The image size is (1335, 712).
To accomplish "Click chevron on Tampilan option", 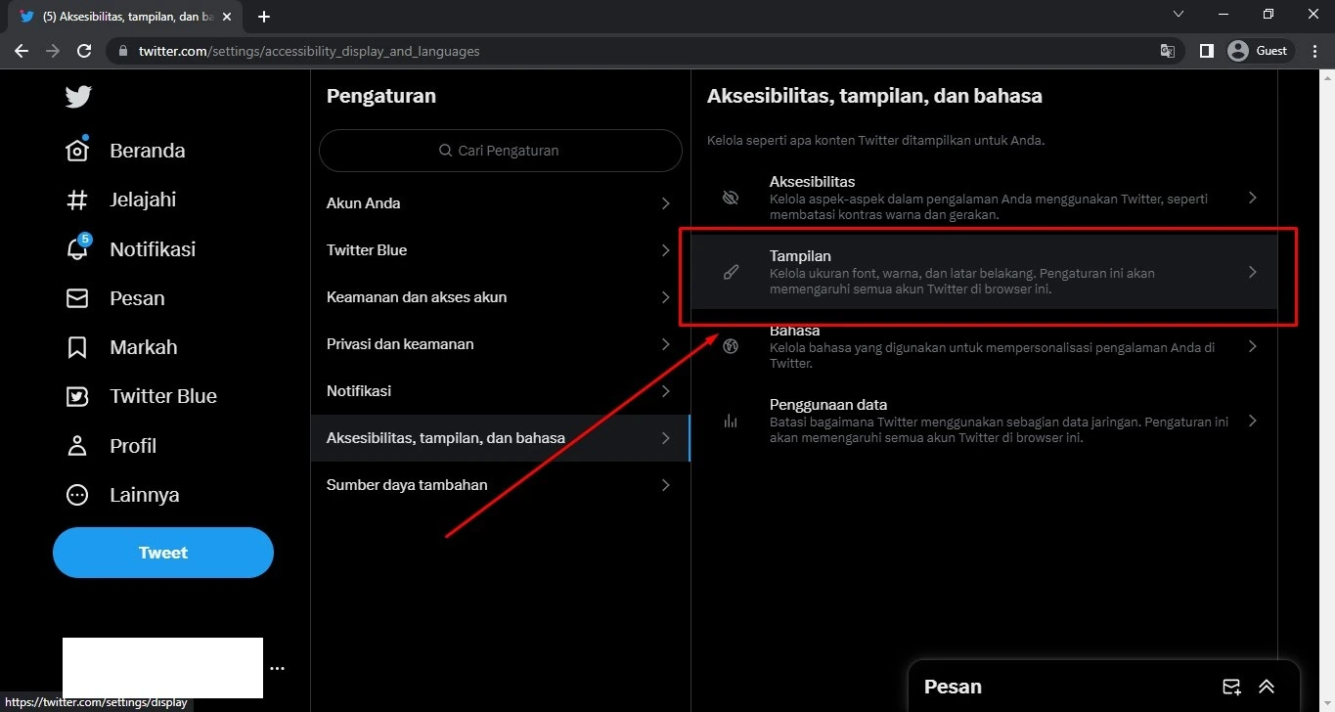I will pos(1252,272).
